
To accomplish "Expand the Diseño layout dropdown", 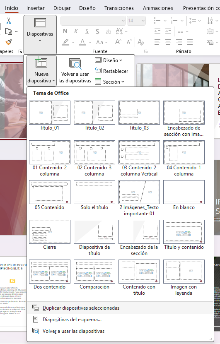I will [x=109, y=60].
